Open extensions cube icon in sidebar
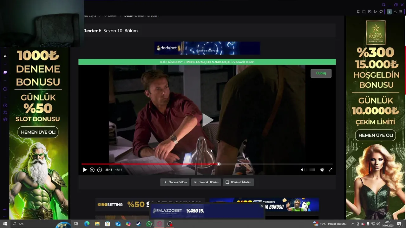 5,112
